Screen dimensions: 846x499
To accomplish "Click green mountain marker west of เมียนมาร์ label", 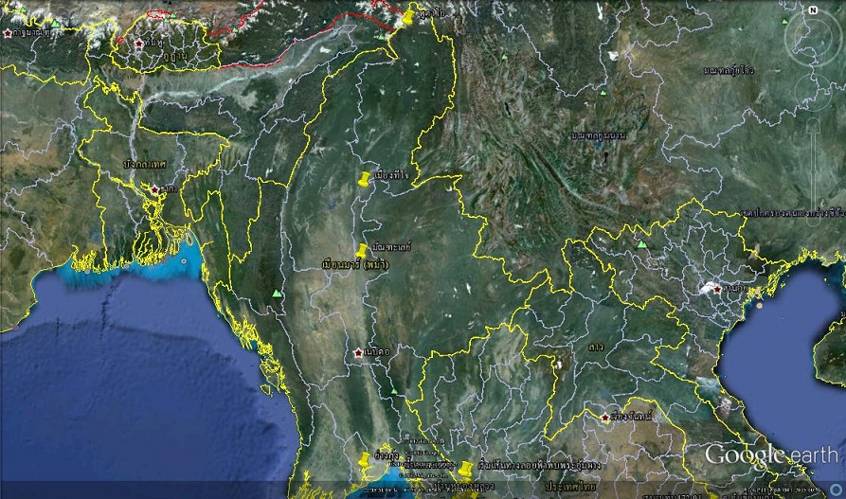I will [x=277, y=294].
